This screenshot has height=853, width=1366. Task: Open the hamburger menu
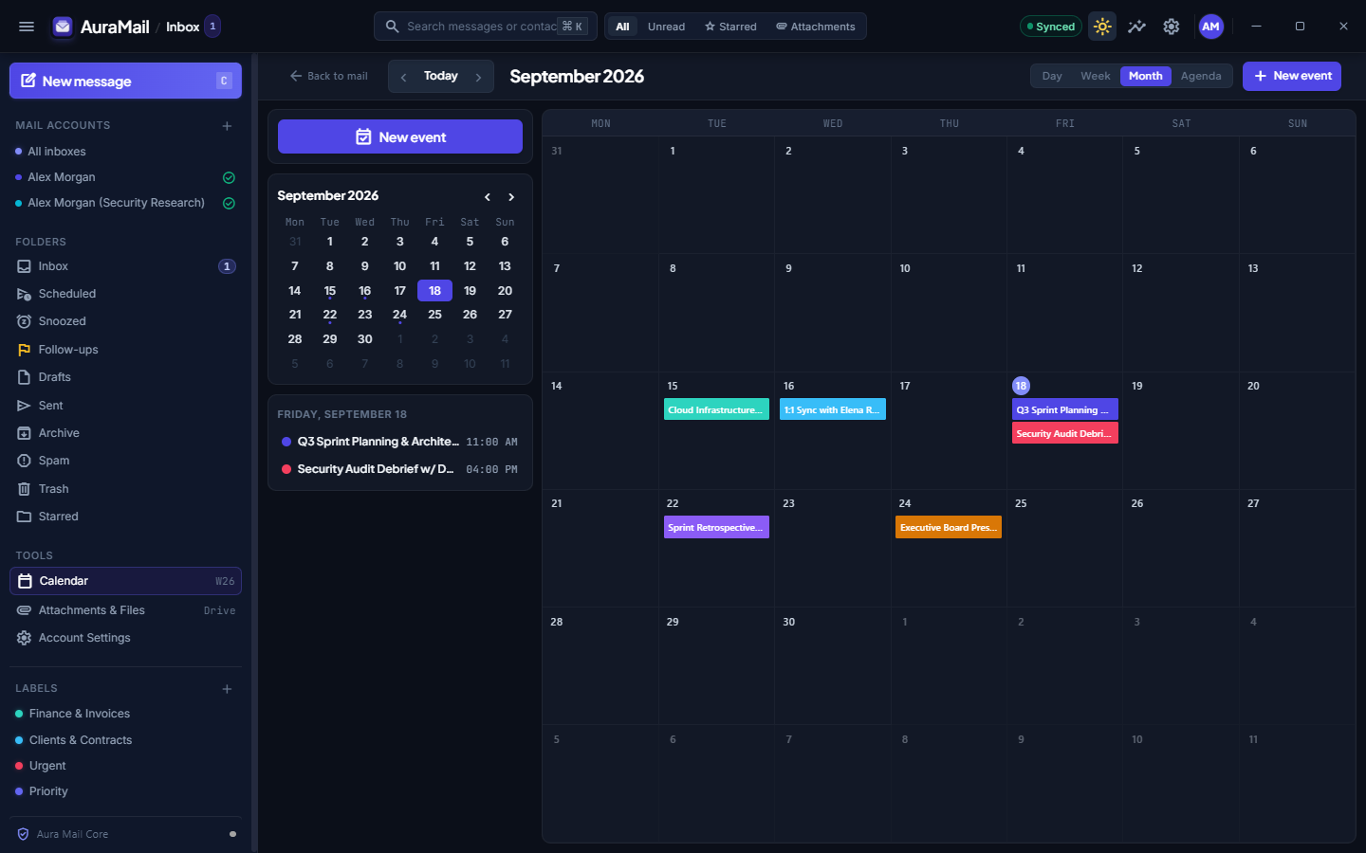pos(27,27)
